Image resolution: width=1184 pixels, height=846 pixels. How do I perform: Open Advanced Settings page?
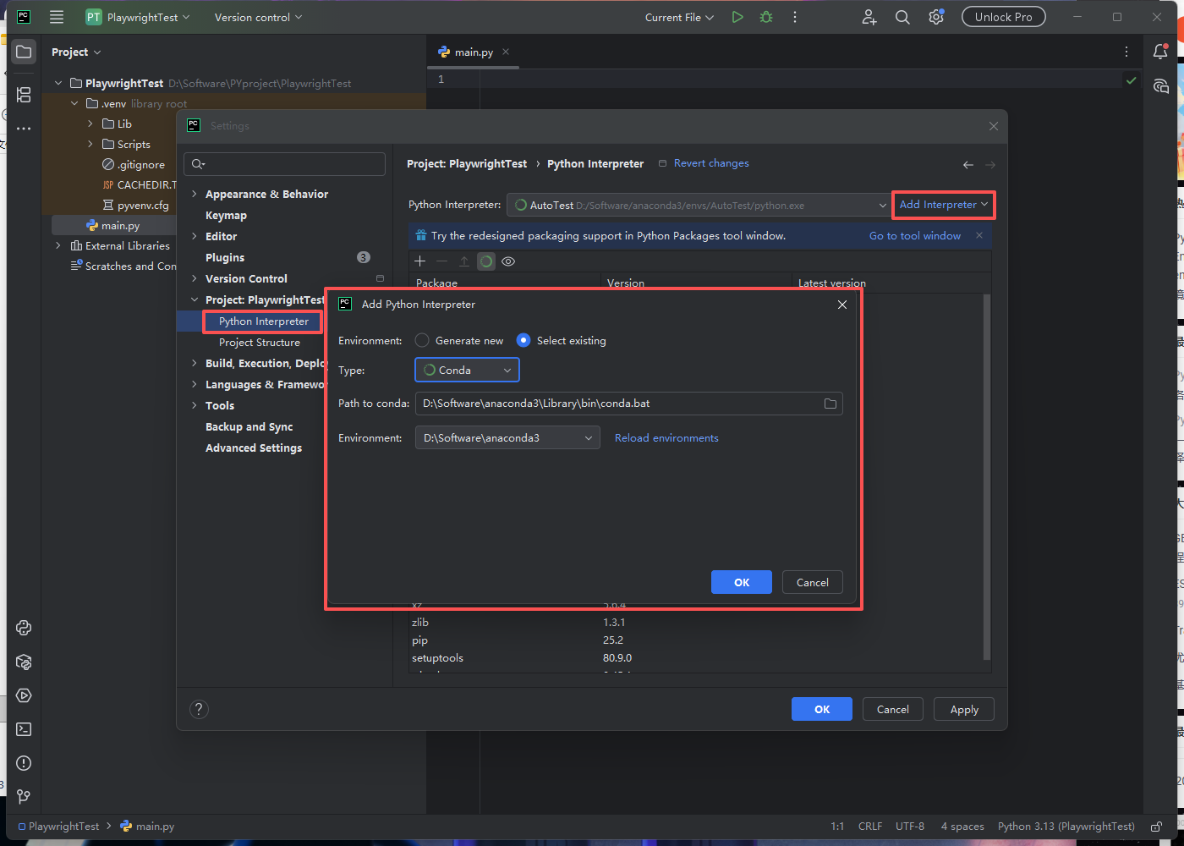point(254,448)
